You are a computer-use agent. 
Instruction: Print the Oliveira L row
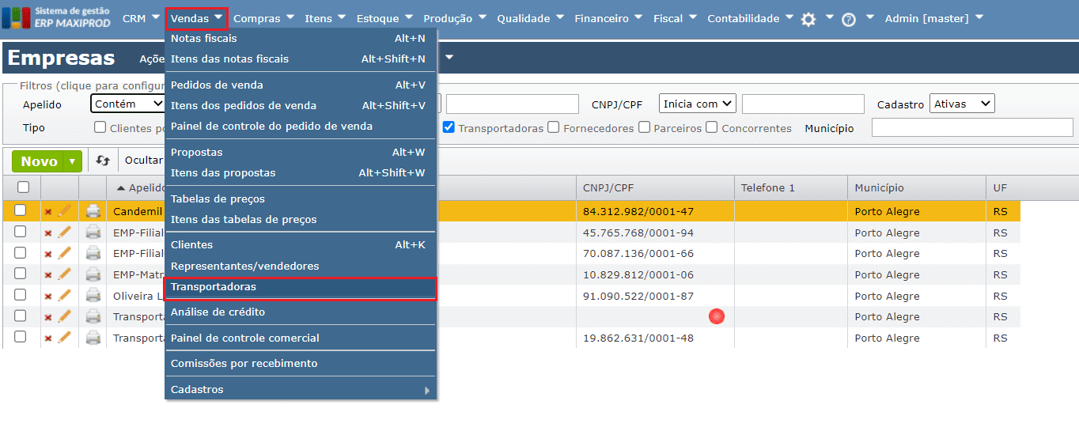point(93,296)
